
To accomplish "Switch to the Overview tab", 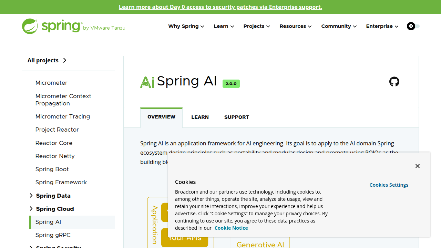I will tap(161, 117).
